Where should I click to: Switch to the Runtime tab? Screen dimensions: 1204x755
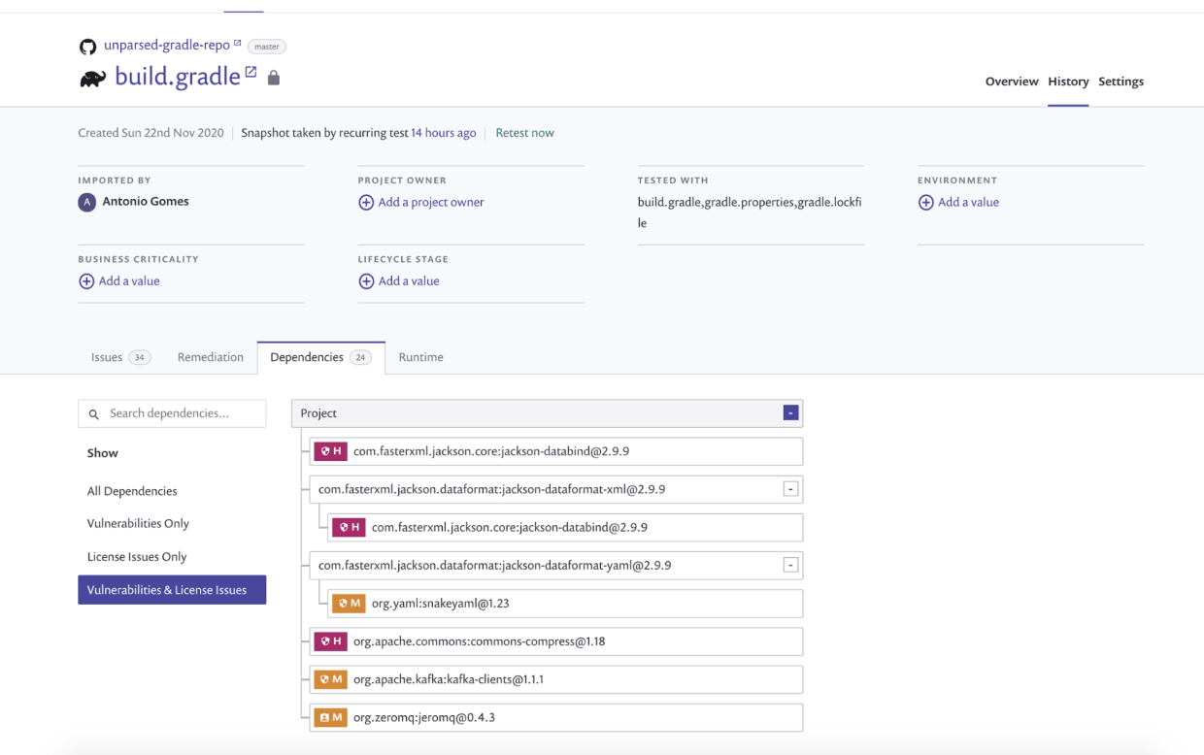click(x=420, y=357)
